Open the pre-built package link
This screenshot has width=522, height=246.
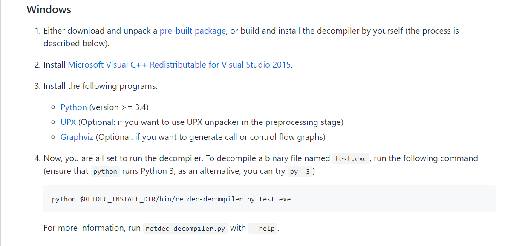[193, 31]
